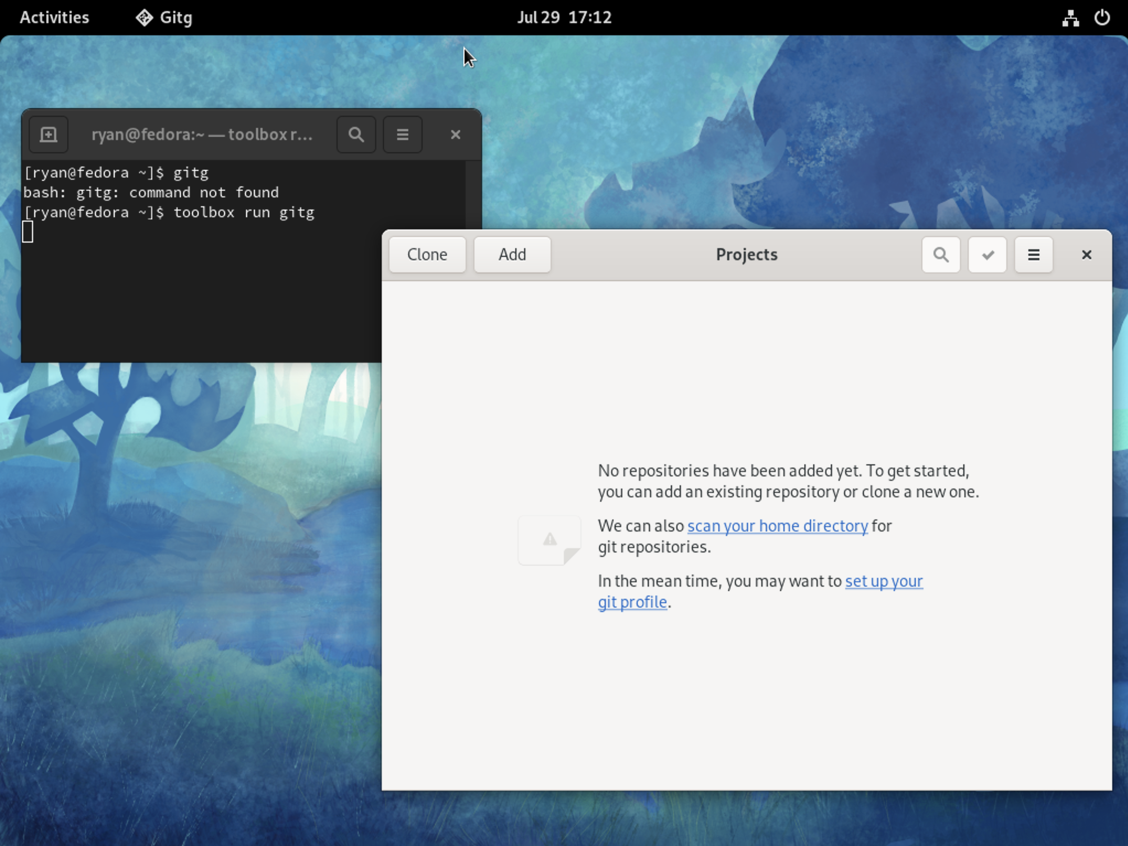Click the power icon in top bar

coord(1102,17)
